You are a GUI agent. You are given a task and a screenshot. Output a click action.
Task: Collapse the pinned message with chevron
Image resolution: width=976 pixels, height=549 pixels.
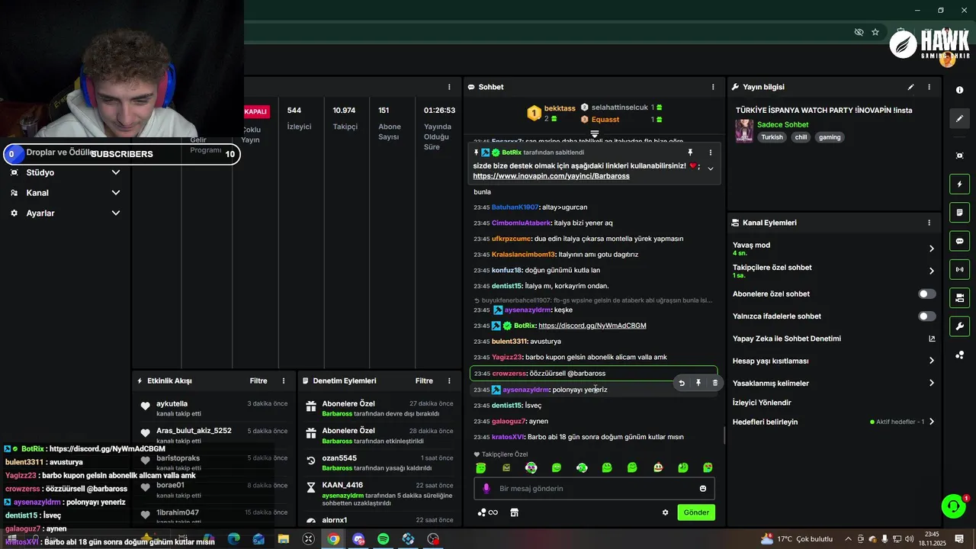click(711, 169)
